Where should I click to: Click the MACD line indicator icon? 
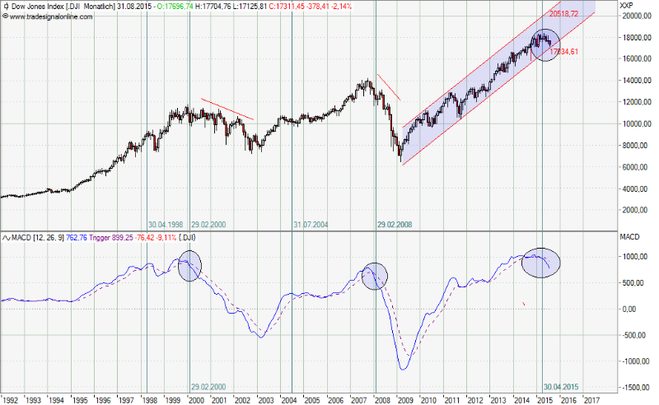click(x=7, y=237)
